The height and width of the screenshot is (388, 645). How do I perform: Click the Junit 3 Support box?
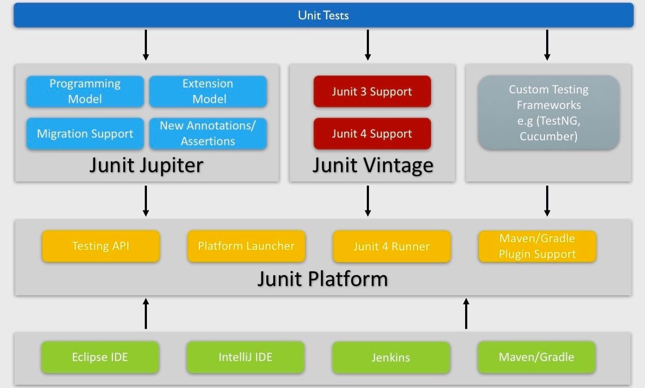[x=372, y=91]
